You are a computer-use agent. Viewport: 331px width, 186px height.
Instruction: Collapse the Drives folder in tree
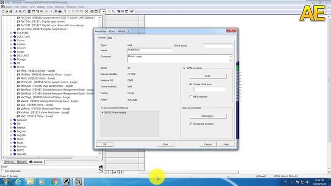11,67
